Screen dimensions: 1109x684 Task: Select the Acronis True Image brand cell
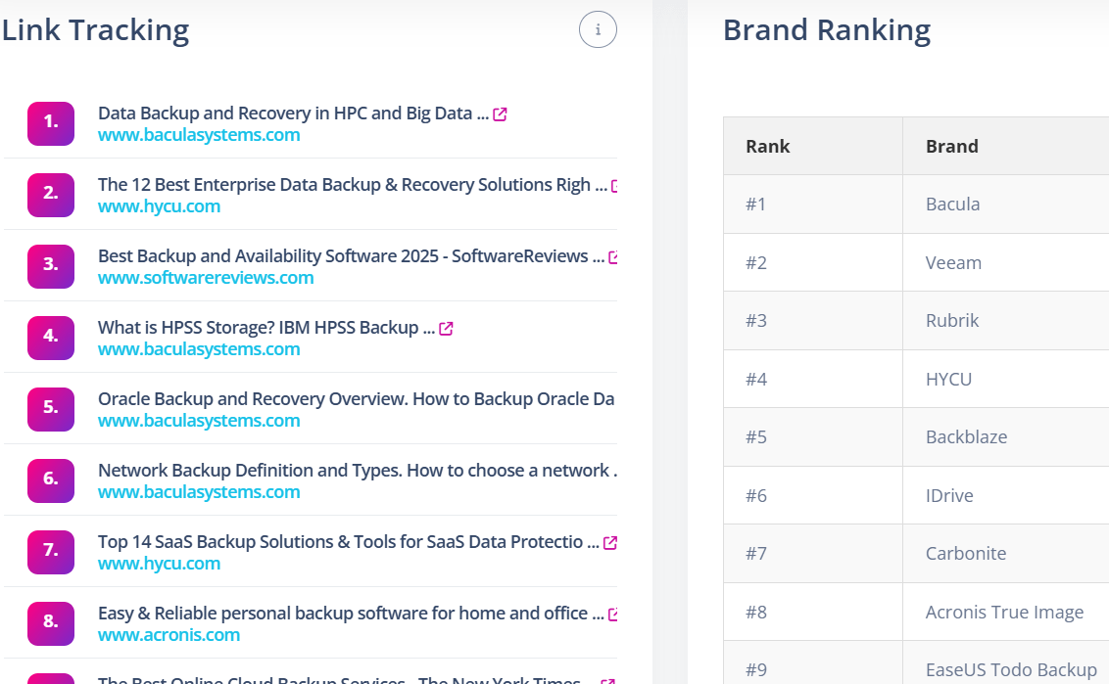(x=1006, y=613)
